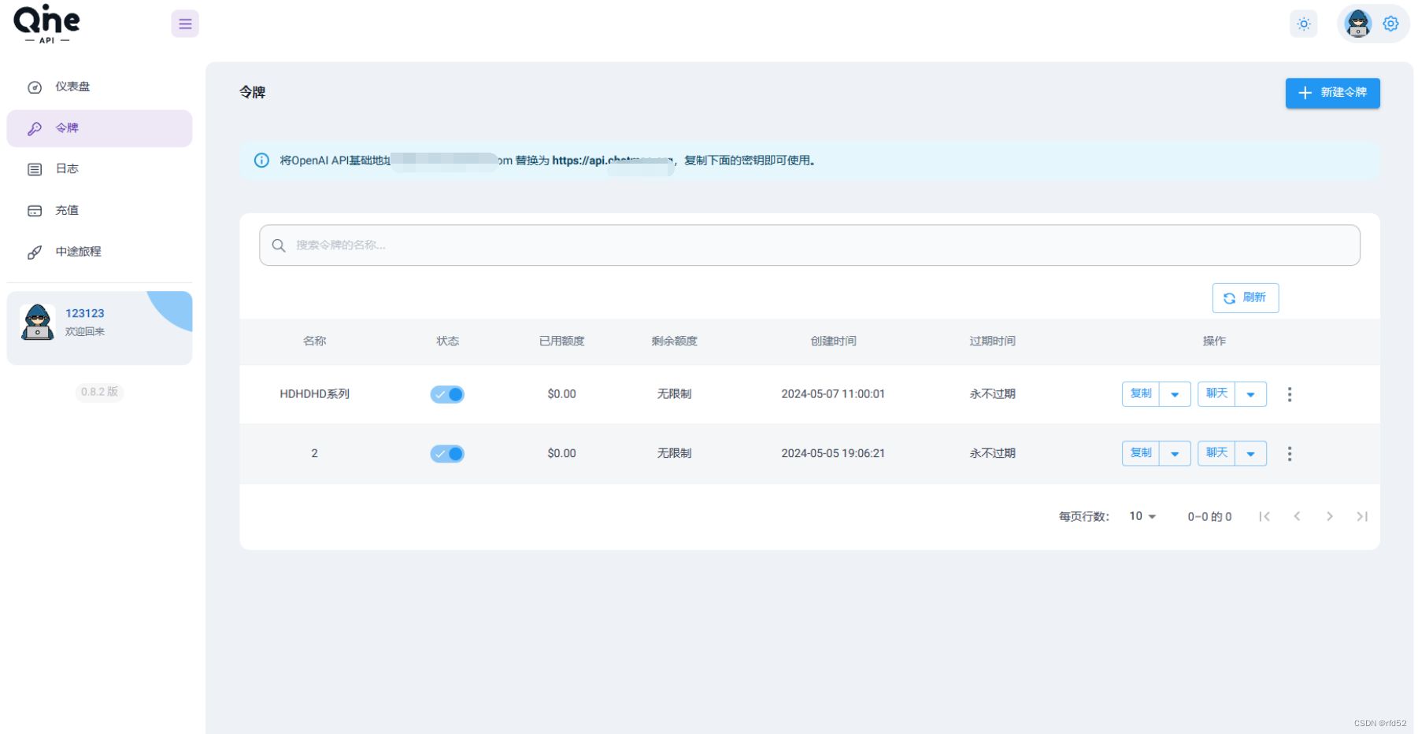Open 充值 page in sidebar
The width and height of the screenshot is (1418, 734).
click(x=67, y=210)
